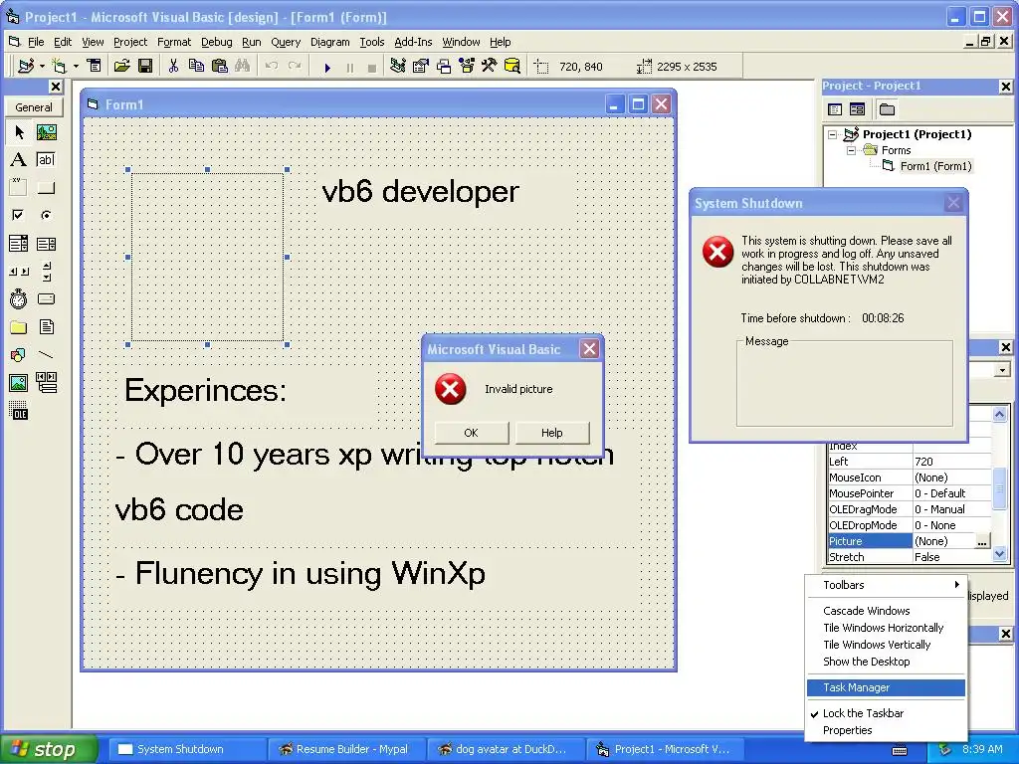This screenshot has height=764, width=1019.
Task: Click the Menu Editor toolbar icon
Action: click(x=95, y=66)
